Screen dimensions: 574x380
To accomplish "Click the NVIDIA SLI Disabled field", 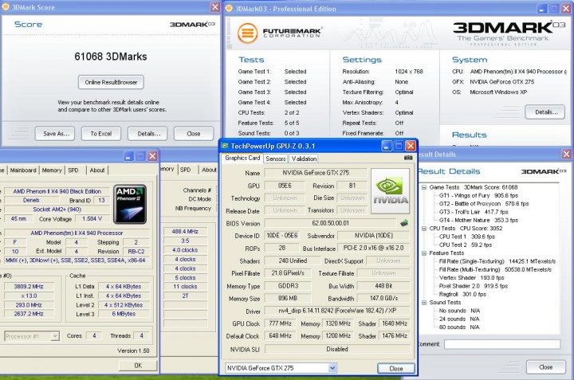I will (336, 349).
